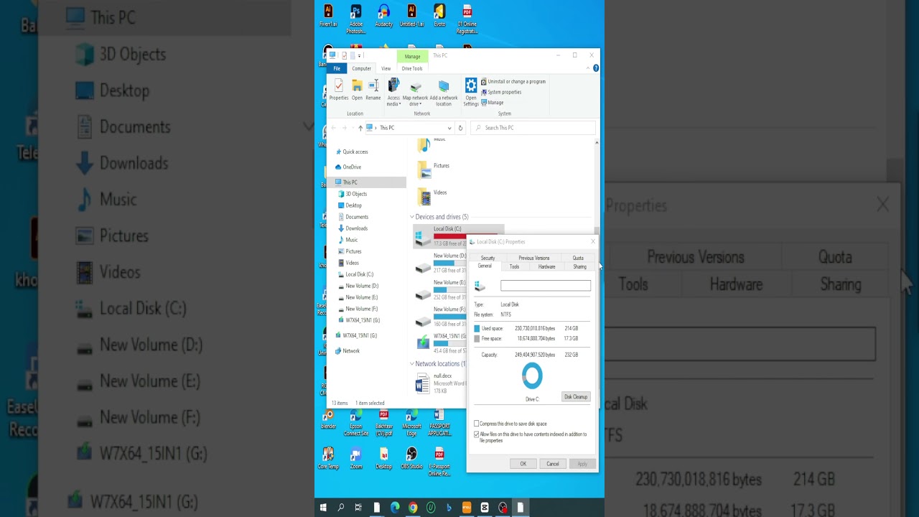Click the Task View taskbar icon
This screenshot has width=919, height=517.
358,508
